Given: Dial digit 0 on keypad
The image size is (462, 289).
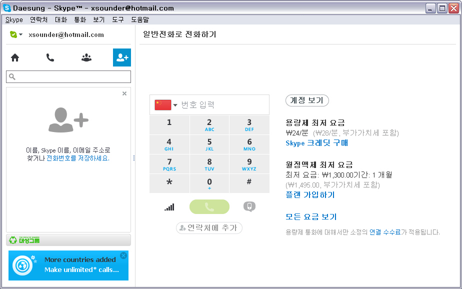Looking at the screenshot, I should click(209, 183).
